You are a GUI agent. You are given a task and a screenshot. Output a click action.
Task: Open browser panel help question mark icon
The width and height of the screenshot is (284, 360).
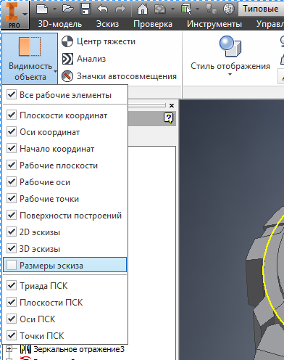(x=168, y=118)
